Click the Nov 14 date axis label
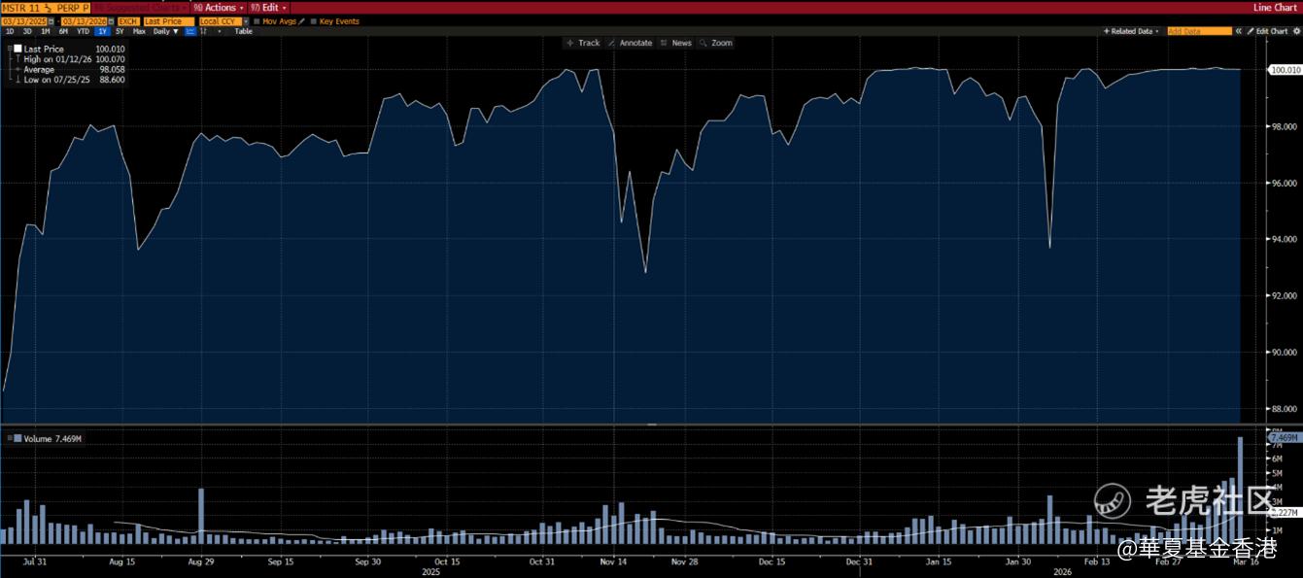The image size is (1303, 578). point(615,561)
